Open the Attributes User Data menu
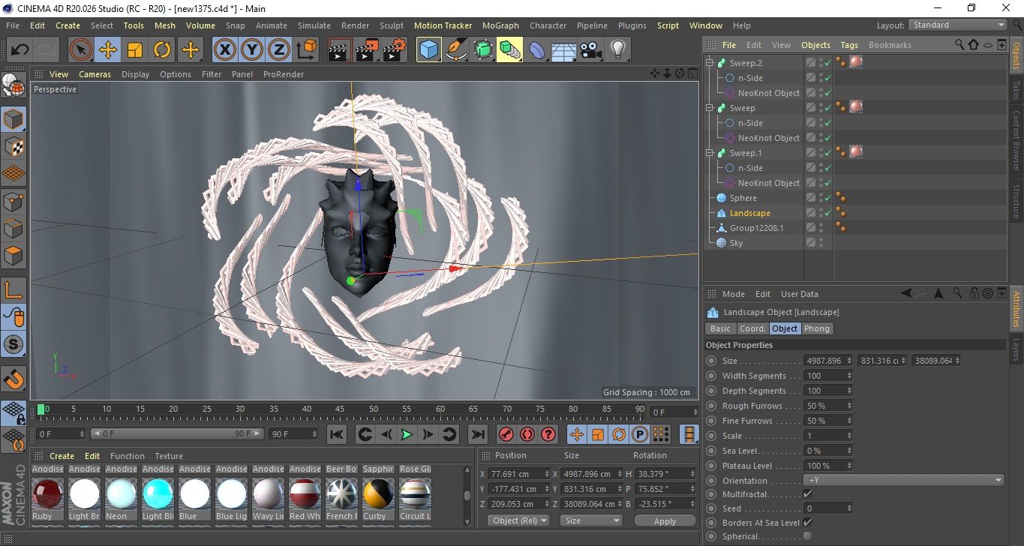The width and height of the screenshot is (1024, 546). pyautogui.click(x=800, y=294)
